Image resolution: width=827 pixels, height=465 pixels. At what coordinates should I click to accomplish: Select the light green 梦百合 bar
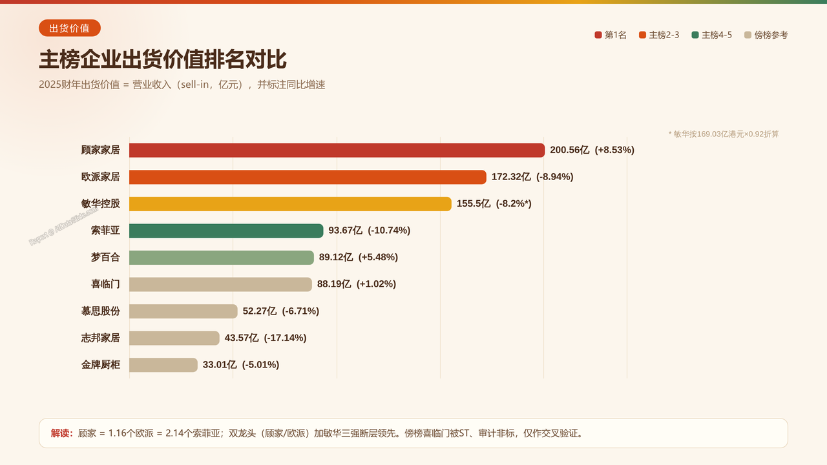222,257
